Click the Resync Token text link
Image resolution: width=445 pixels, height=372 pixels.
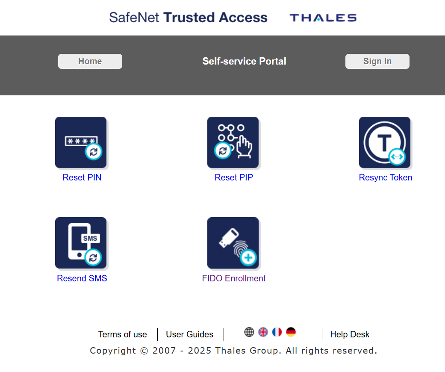[x=386, y=177]
